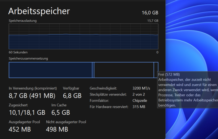218x139 pixels.
Task: Select the Chipzeile form factor value
Action: point(140,100)
